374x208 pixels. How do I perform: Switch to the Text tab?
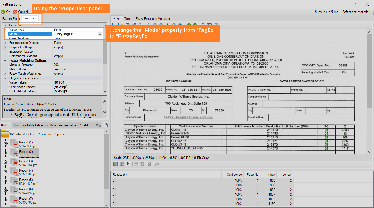(x=127, y=19)
